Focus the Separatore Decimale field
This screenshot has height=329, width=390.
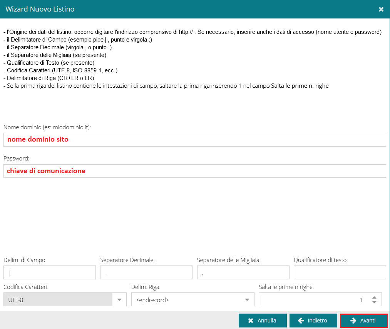point(146,272)
